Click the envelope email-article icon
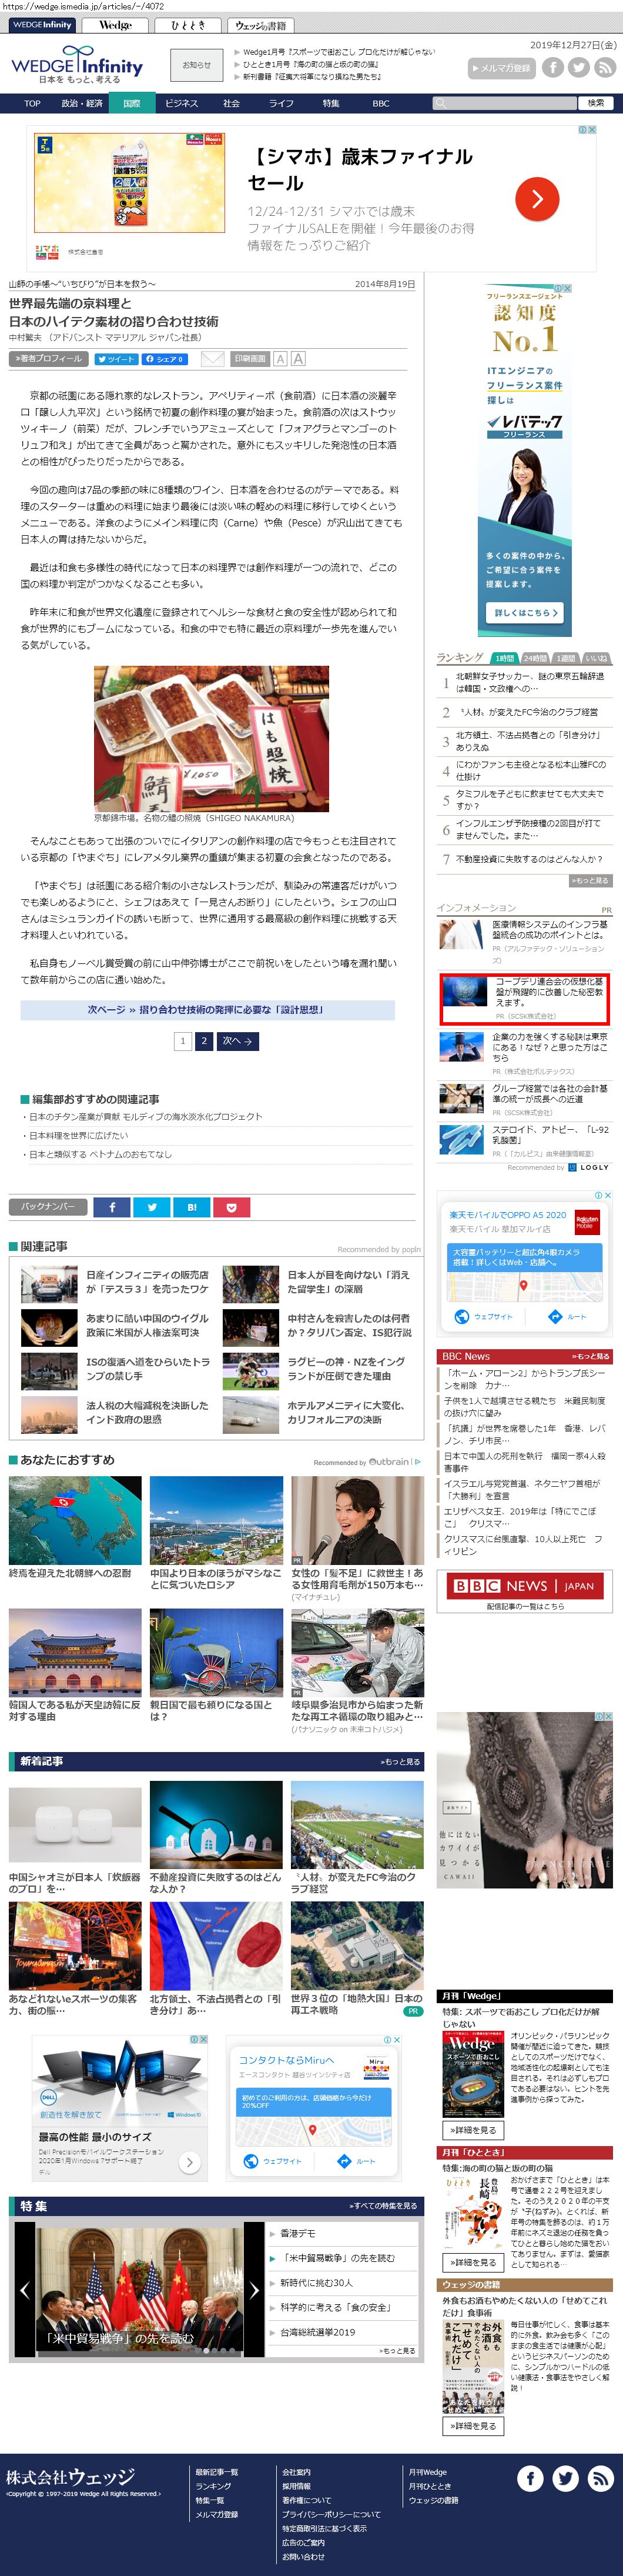 (x=212, y=359)
